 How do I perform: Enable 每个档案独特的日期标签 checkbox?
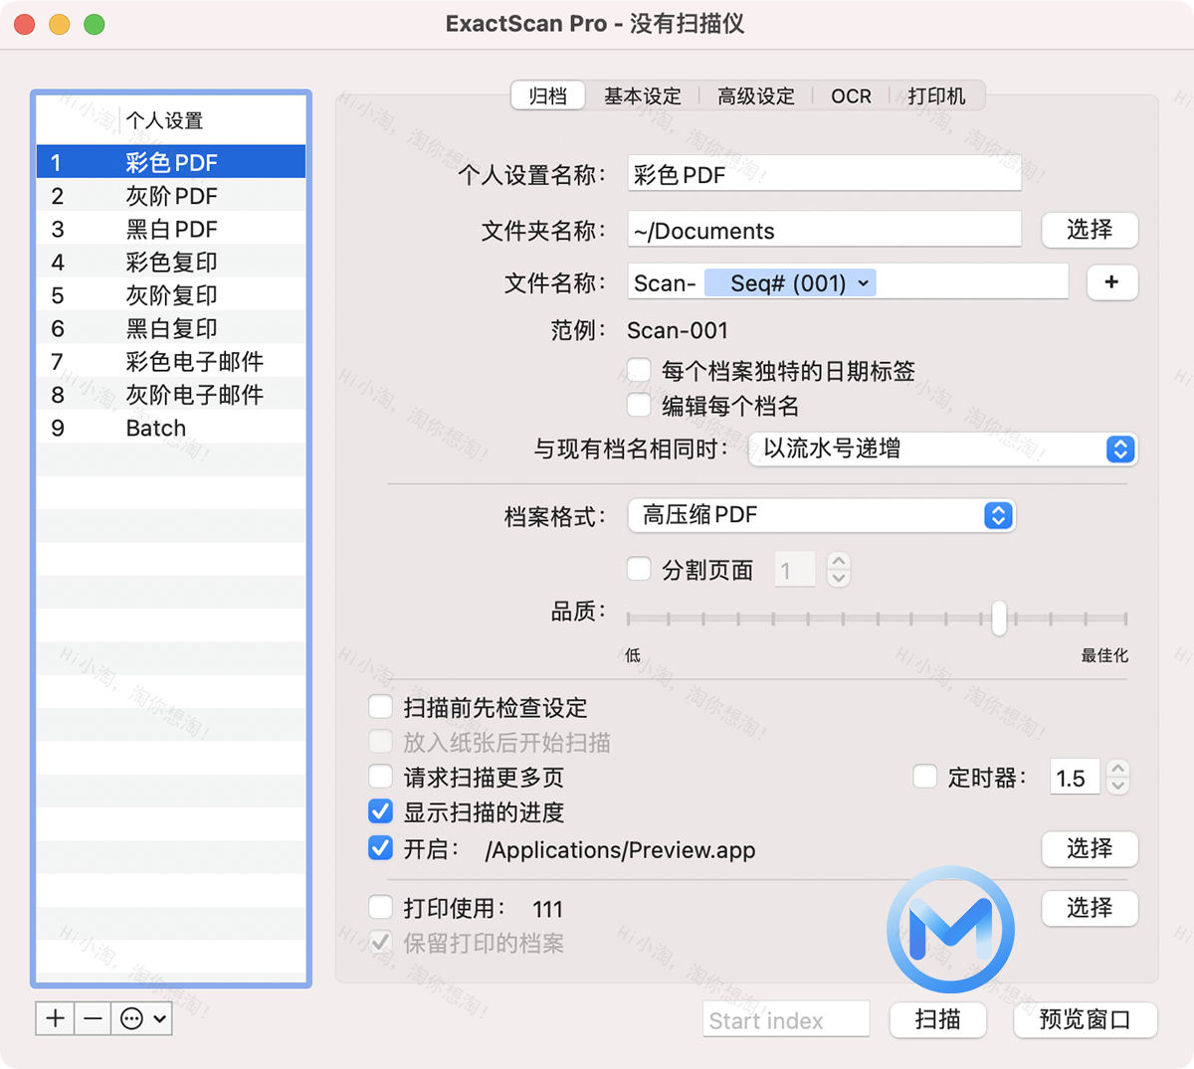click(x=638, y=369)
